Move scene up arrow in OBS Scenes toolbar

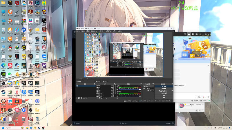pyautogui.click(x=84, y=98)
